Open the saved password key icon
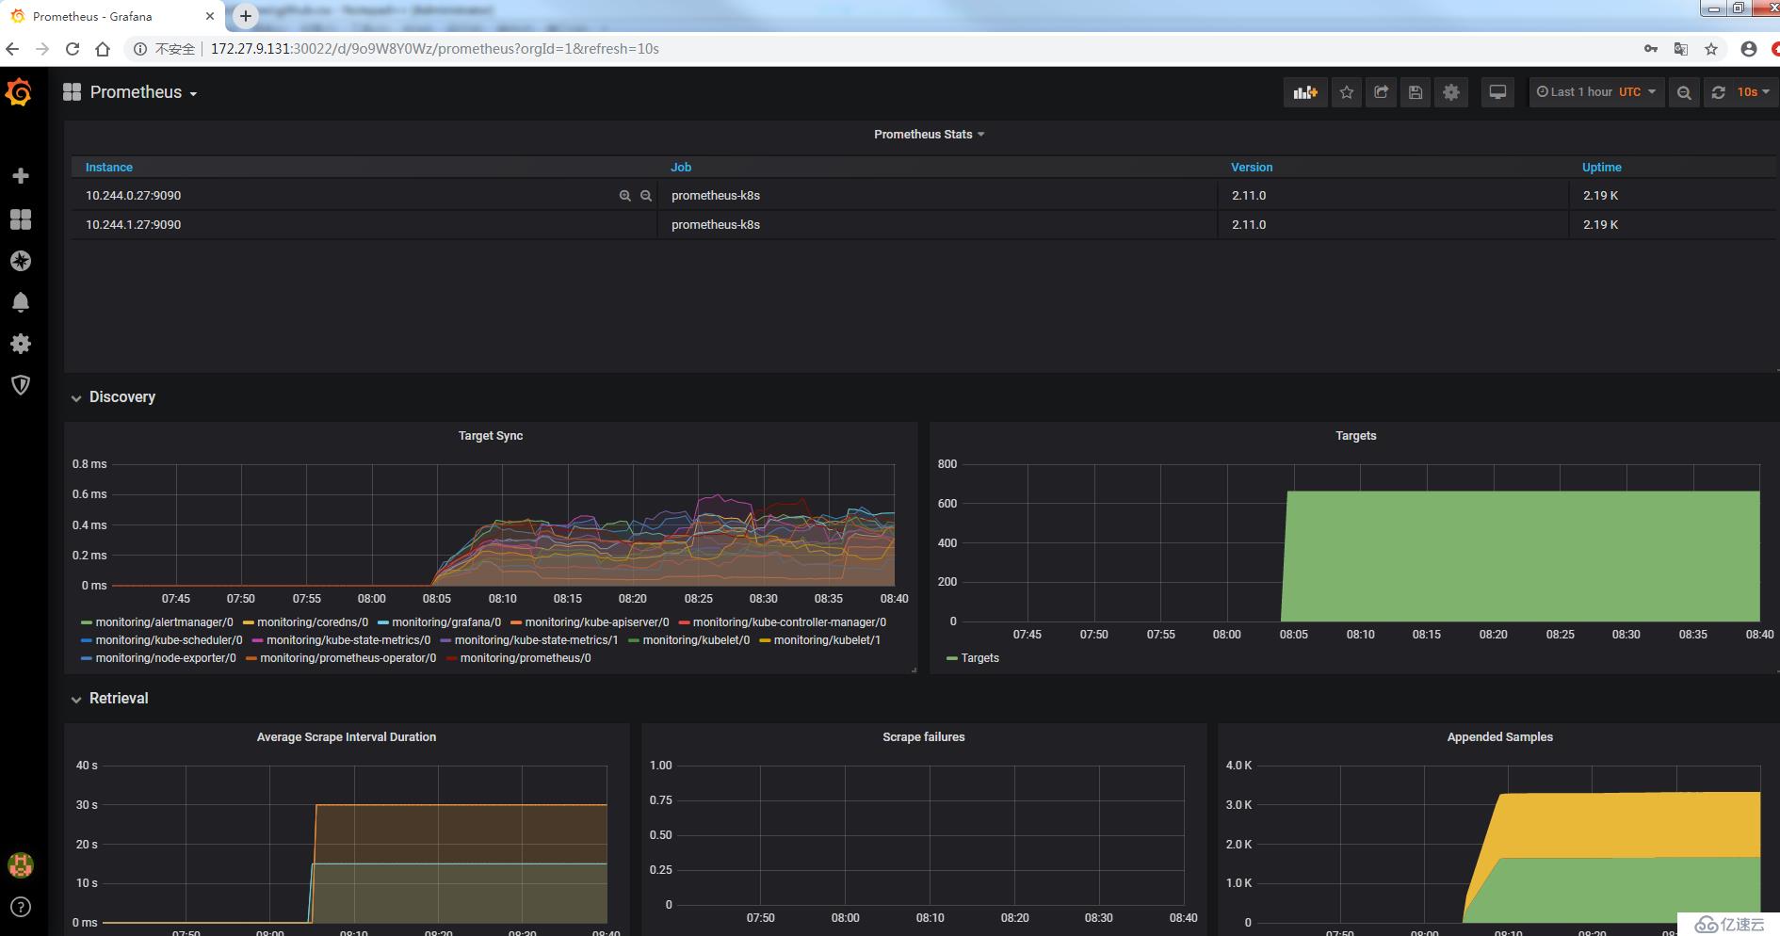This screenshot has width=1780, height=936. coord(1651,49)
